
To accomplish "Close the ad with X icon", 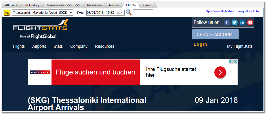I will click(x=235, y=62).
